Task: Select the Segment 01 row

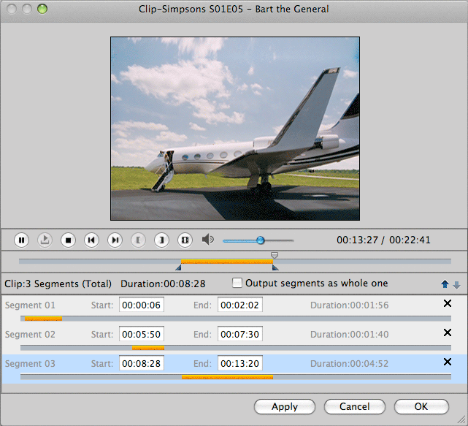Action: click(x=234, y=310)
